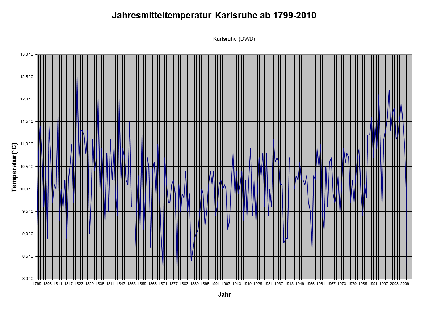The image size is (425, 310).
Task: Click the first gap in the blue line
Action: [133, 228]
